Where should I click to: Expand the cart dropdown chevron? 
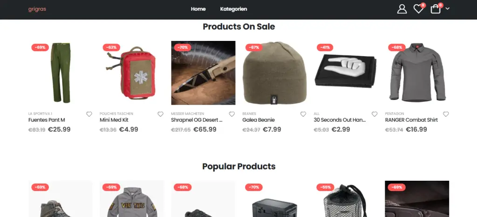[x=448, y=9]
